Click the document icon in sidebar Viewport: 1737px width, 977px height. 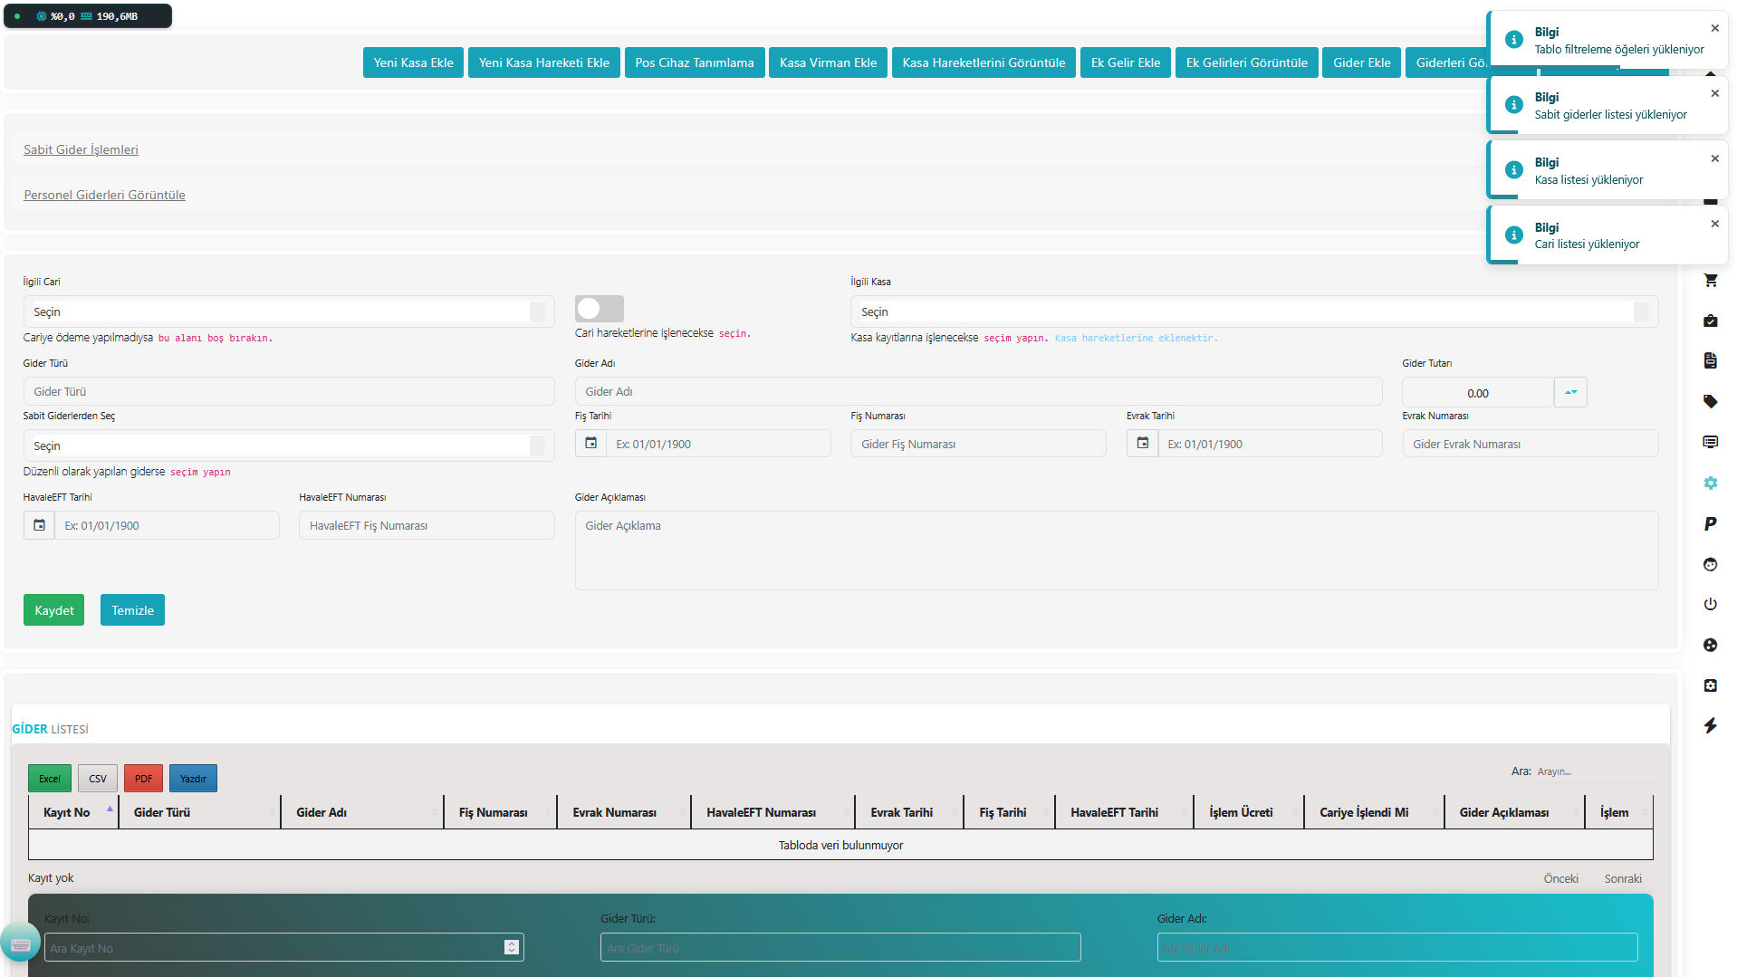click(x=1710, y=360)
